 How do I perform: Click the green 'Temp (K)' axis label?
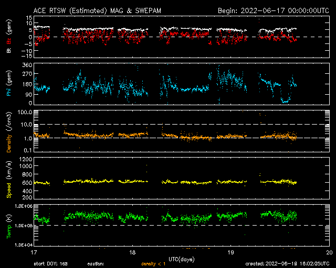tap(9, 227)
